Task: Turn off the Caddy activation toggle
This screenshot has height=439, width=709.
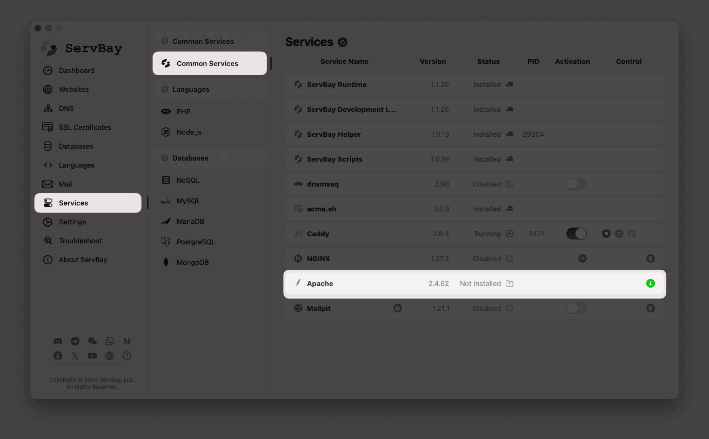Action: pos(576,234)
